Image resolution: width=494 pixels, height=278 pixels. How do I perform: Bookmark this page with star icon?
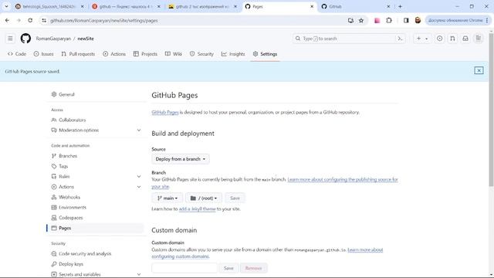pyautogui.click(x=361, y=21)
